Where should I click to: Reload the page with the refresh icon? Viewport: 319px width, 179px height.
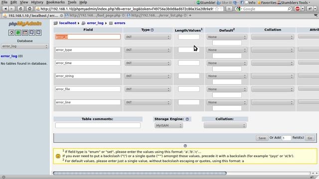pyautogui.click(x=20, y=9)
